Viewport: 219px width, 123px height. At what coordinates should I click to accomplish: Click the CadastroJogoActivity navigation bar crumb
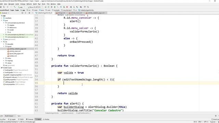click(86, 10)
